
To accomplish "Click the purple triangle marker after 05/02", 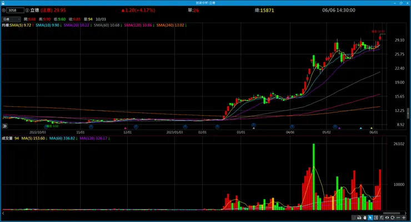I will 339,128.
